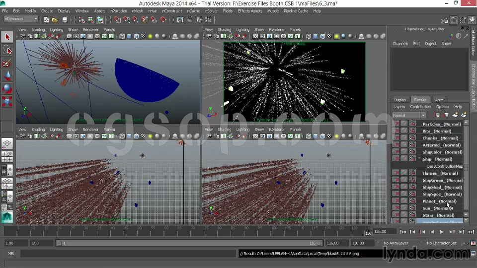Select the Scale tool cube icon

(7, 101)
